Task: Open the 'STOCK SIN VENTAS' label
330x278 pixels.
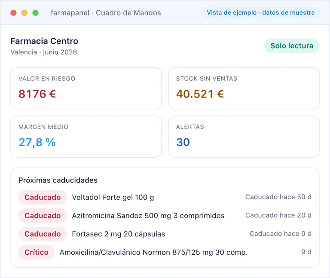Action: point(207,79)
